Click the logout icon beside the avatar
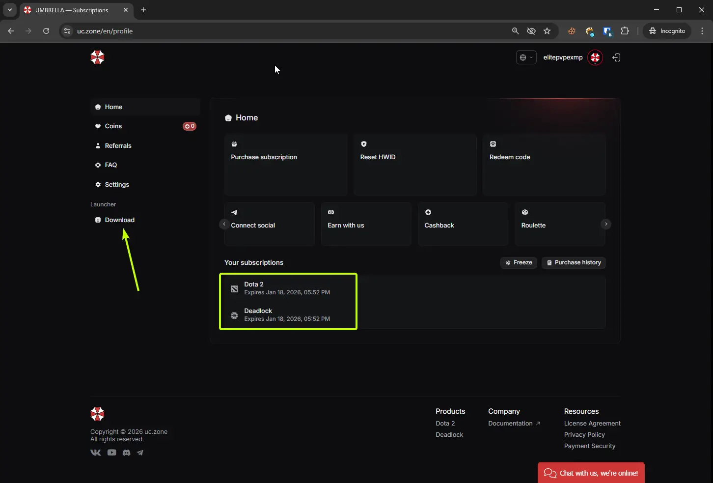 [616, 57]
